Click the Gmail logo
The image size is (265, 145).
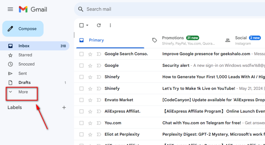[x=33, y=9]
